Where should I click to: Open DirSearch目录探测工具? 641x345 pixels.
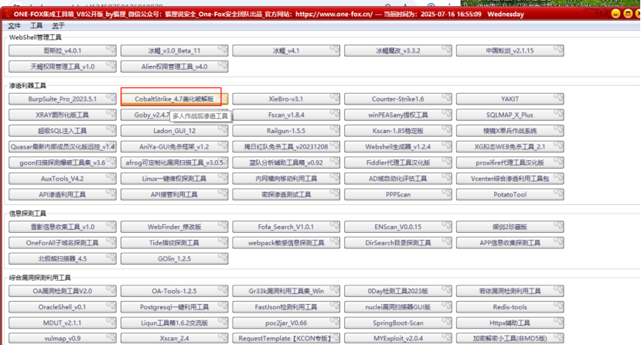[398, 243]
